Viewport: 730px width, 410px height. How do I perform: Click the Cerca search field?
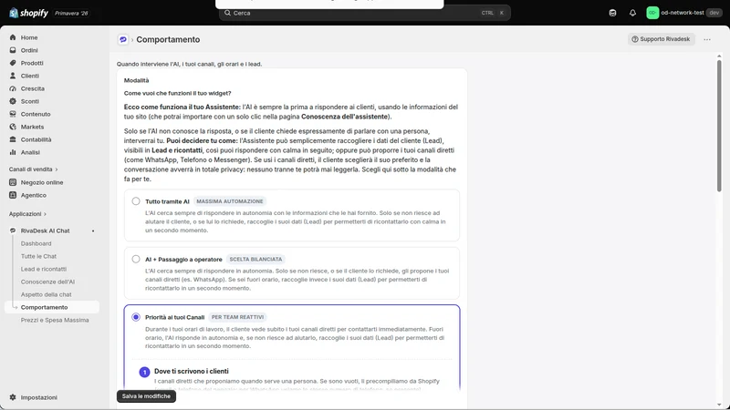click(x=364, y=13)
